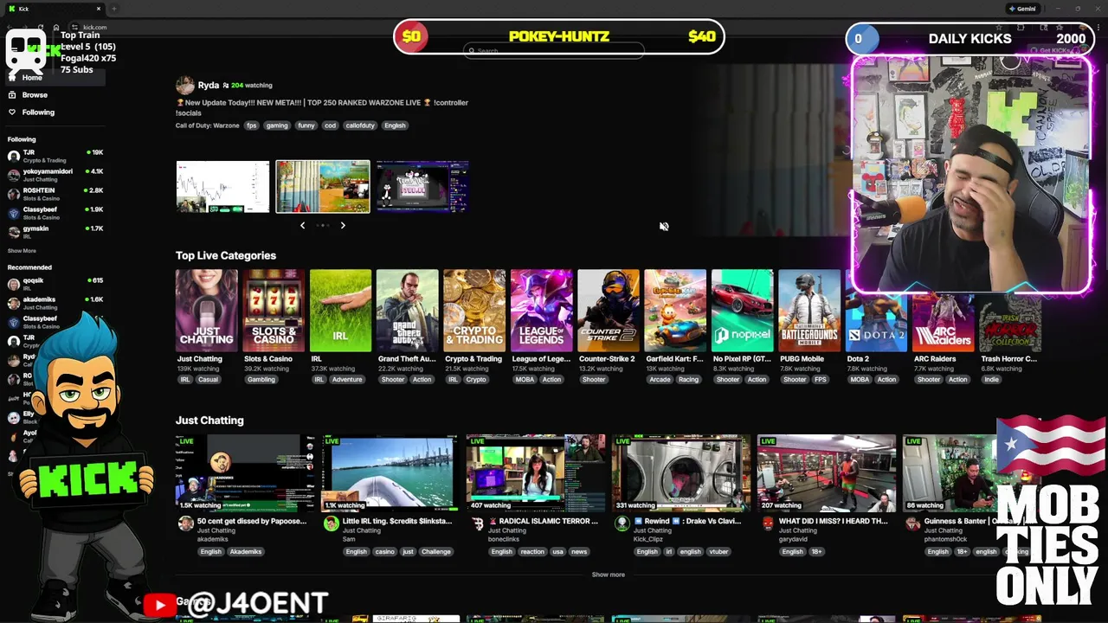Viewport: 1108px width, 623px height.
Task: Open Home in the Kick sidebar
Action: tap(32, 78)
